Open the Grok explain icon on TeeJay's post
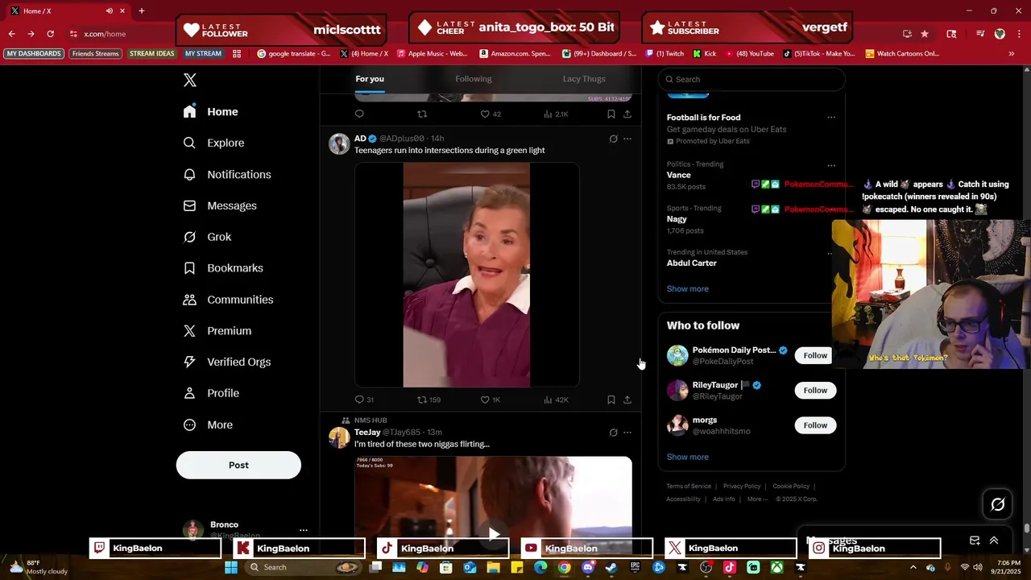Screen dimensions: 1031x580 [613, 433]
